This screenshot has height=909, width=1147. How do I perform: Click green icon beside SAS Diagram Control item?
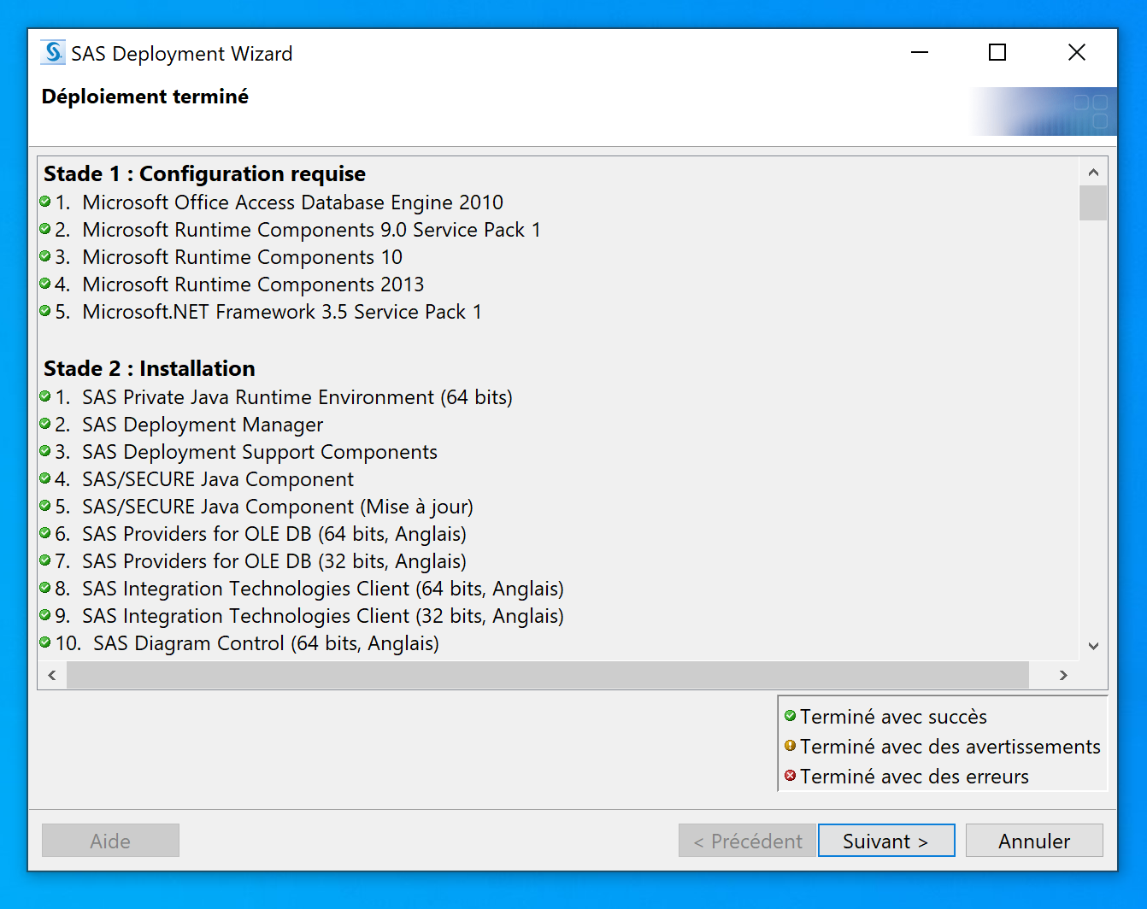(x=45, y=642)
